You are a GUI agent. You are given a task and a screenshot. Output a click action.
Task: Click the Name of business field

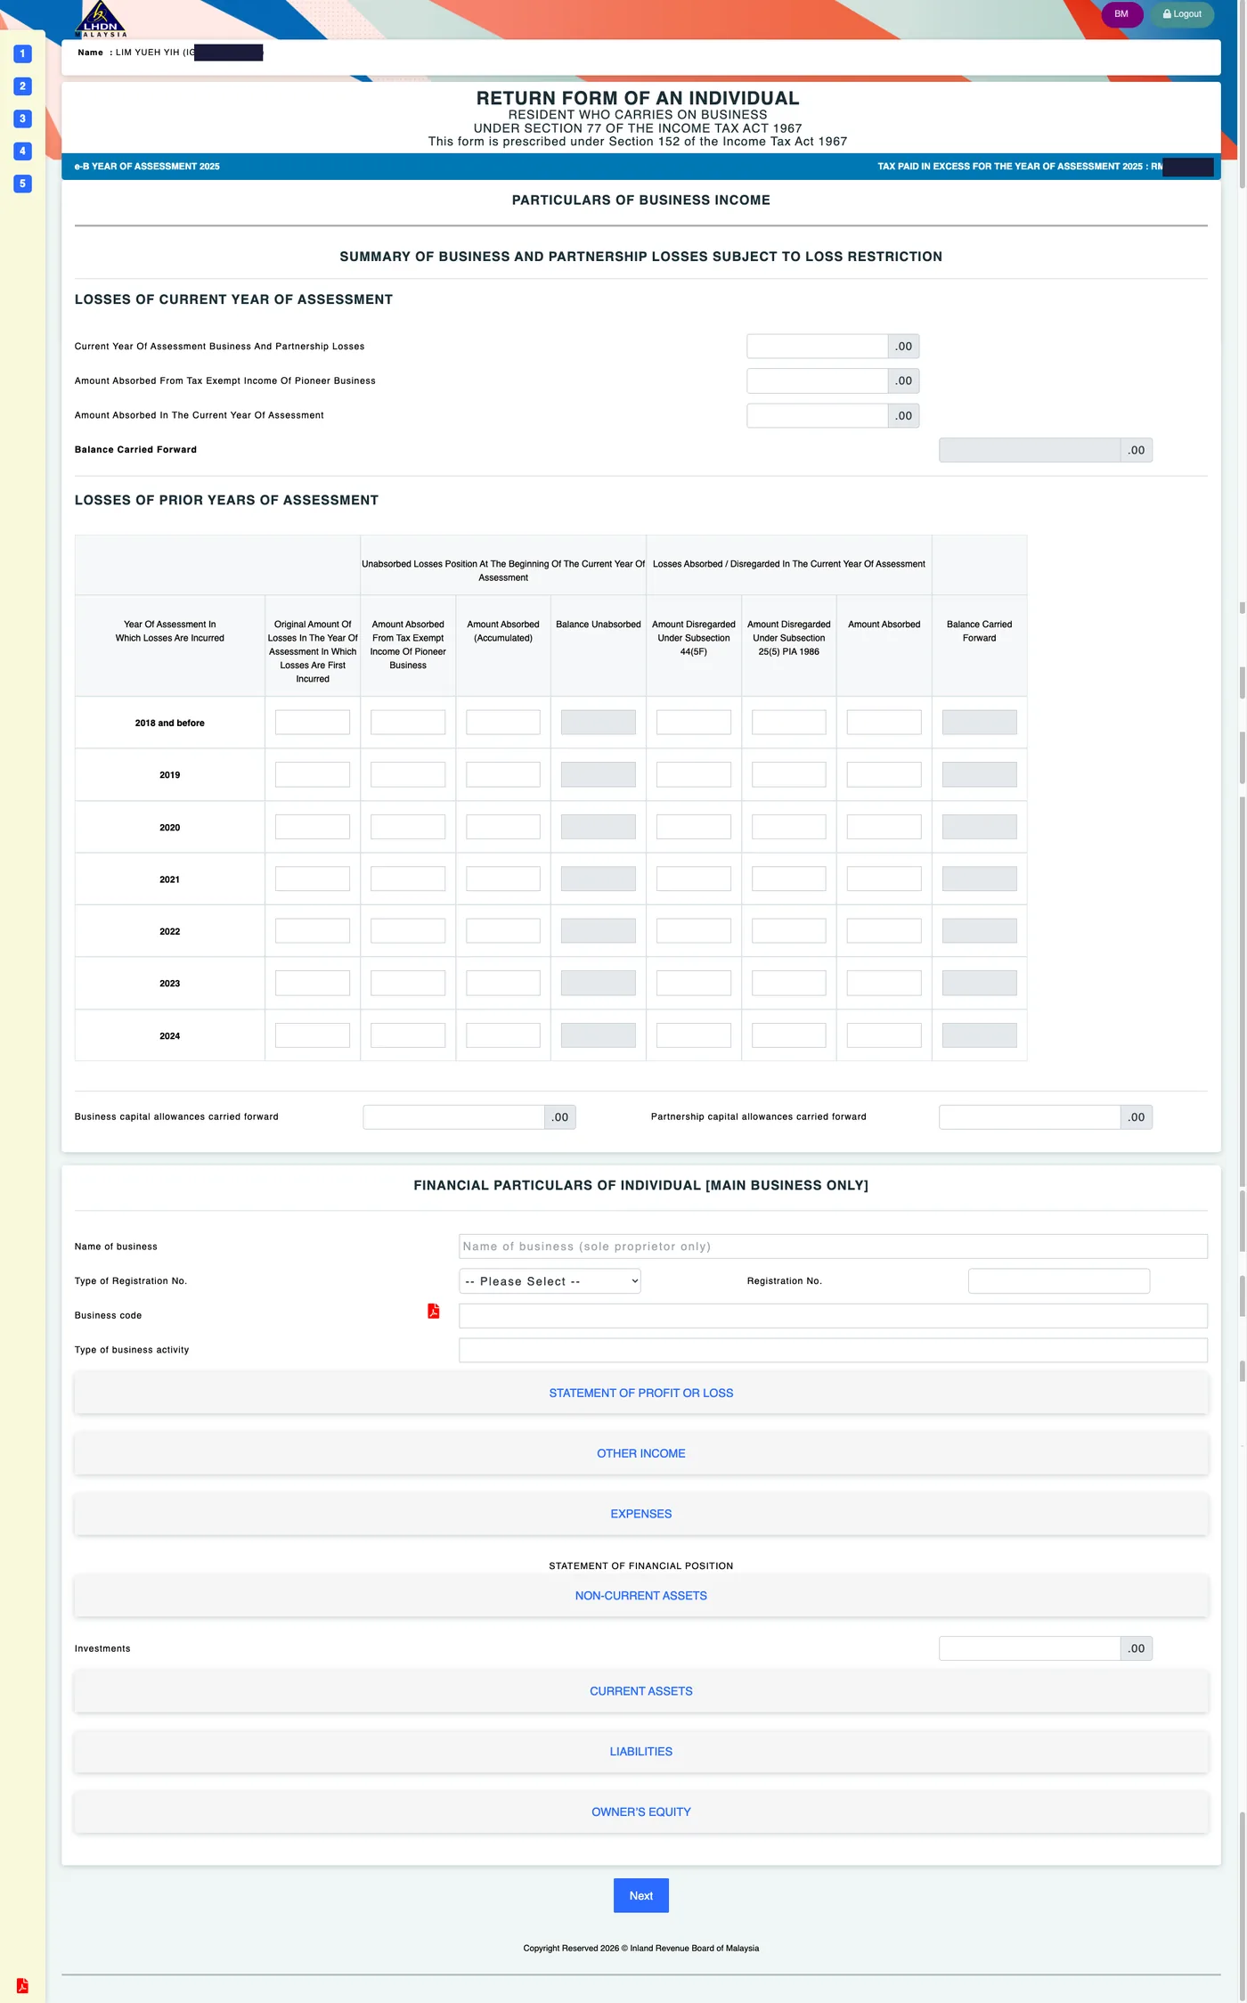[833, 1247]
